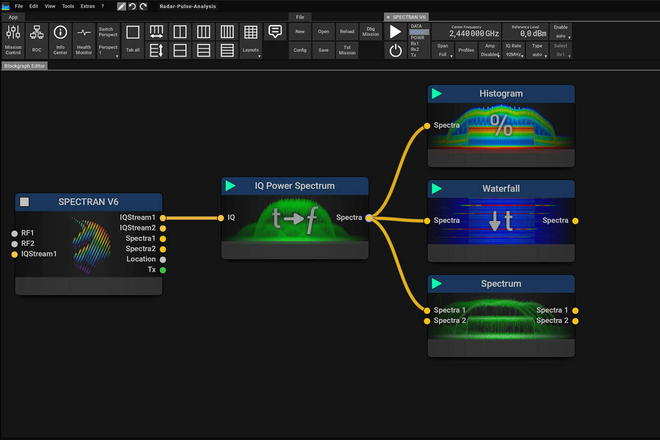660x440 pixels.
Task: Select the vertical auto-fit rows layout
Action: (156, 50)
